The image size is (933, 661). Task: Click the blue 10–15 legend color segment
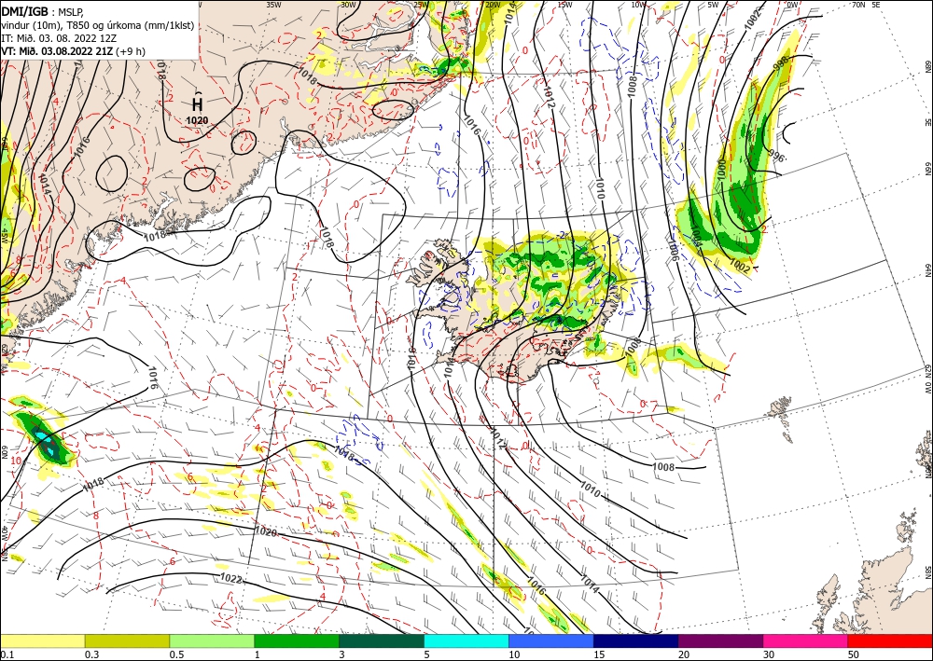551,640
